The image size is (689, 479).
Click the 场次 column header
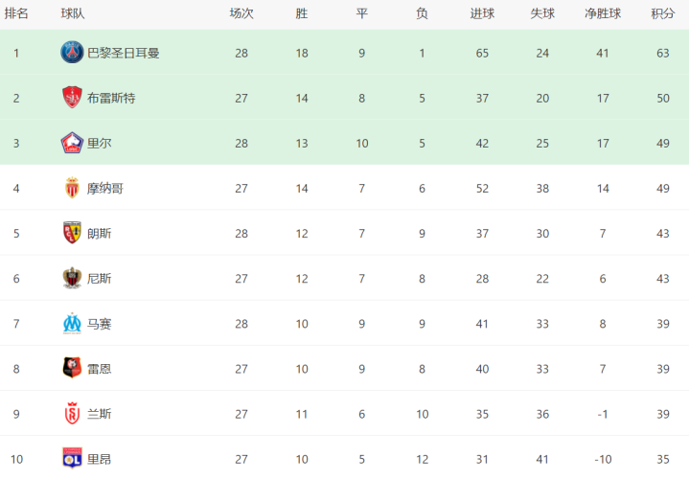click(241, 13)
